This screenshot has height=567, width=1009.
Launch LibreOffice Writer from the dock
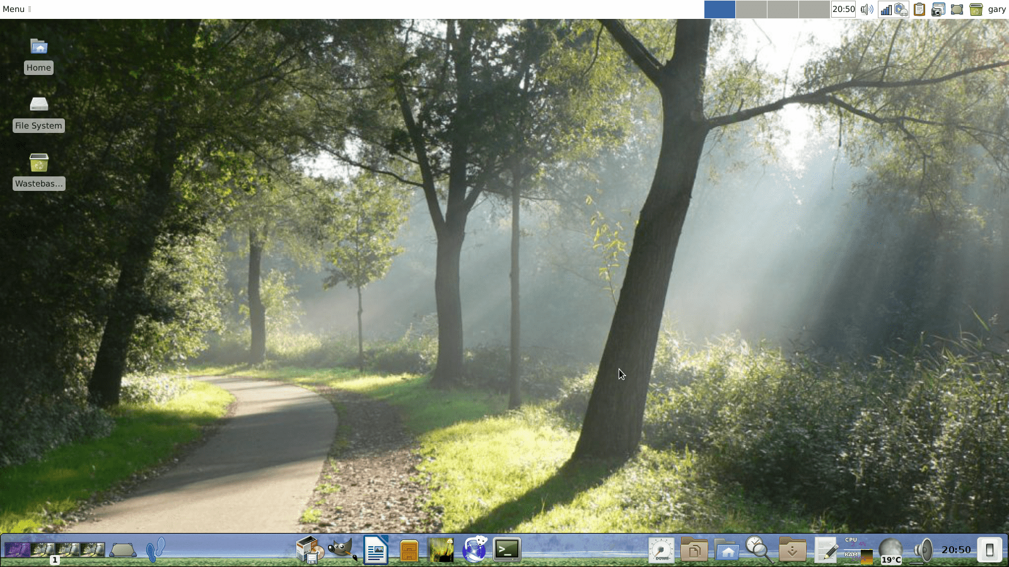tap(376, 549)
